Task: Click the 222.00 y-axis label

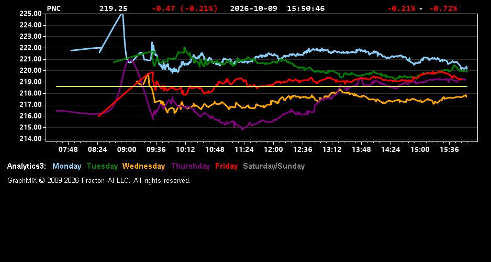Action: point(30,48)
